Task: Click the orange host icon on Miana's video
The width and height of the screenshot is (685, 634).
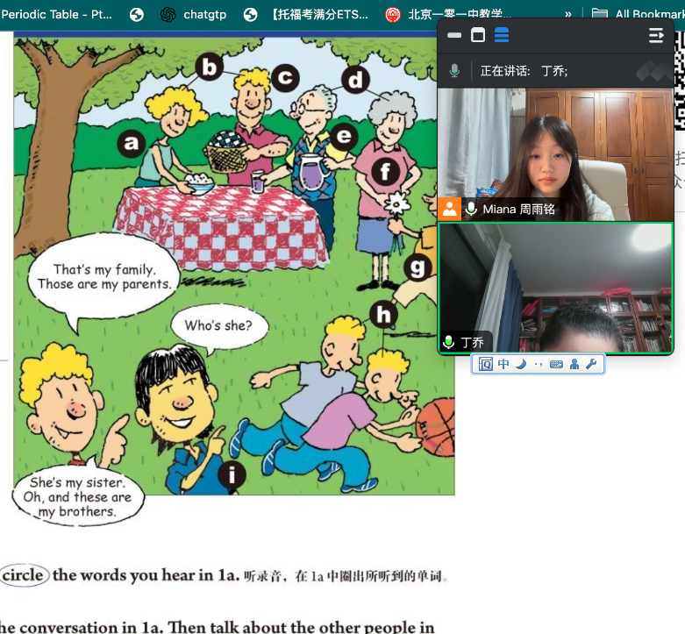Action: [450, 209]
